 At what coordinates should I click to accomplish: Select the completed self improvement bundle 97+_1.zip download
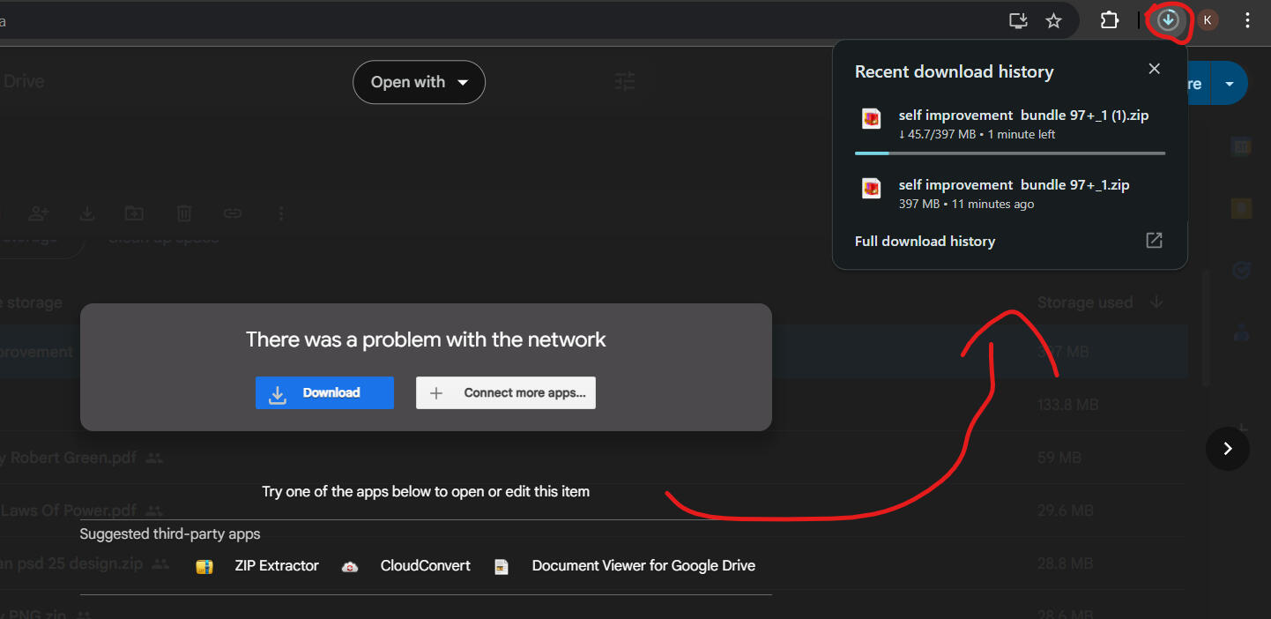click(1014, 193)
